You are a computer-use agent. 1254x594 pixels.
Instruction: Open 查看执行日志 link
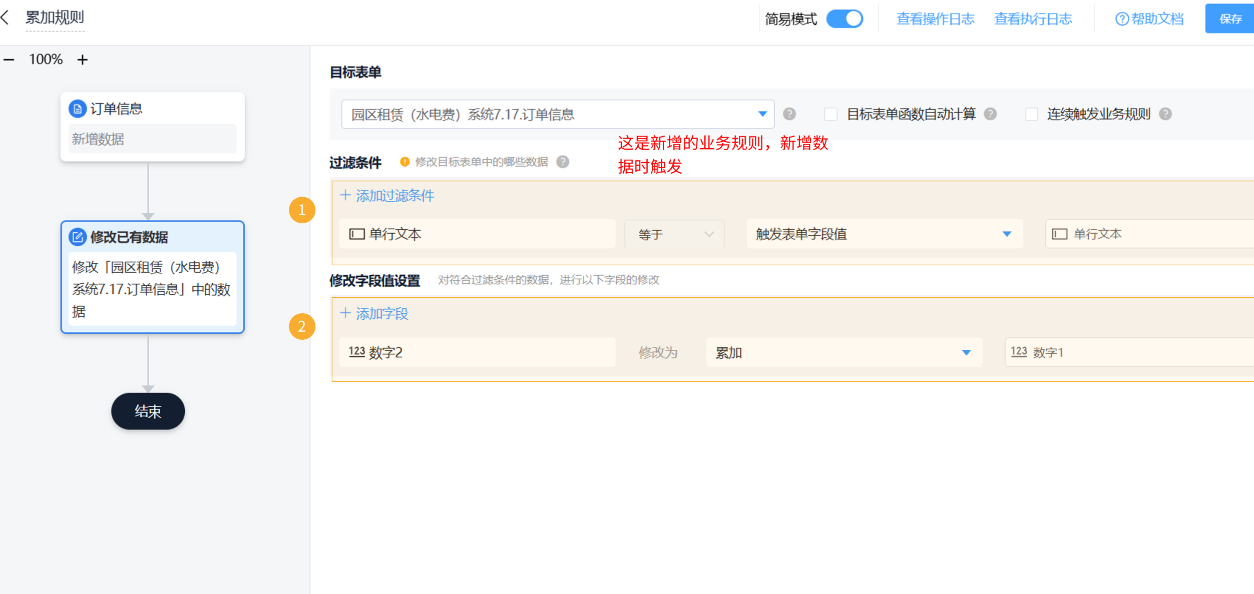pos(1033,19)
